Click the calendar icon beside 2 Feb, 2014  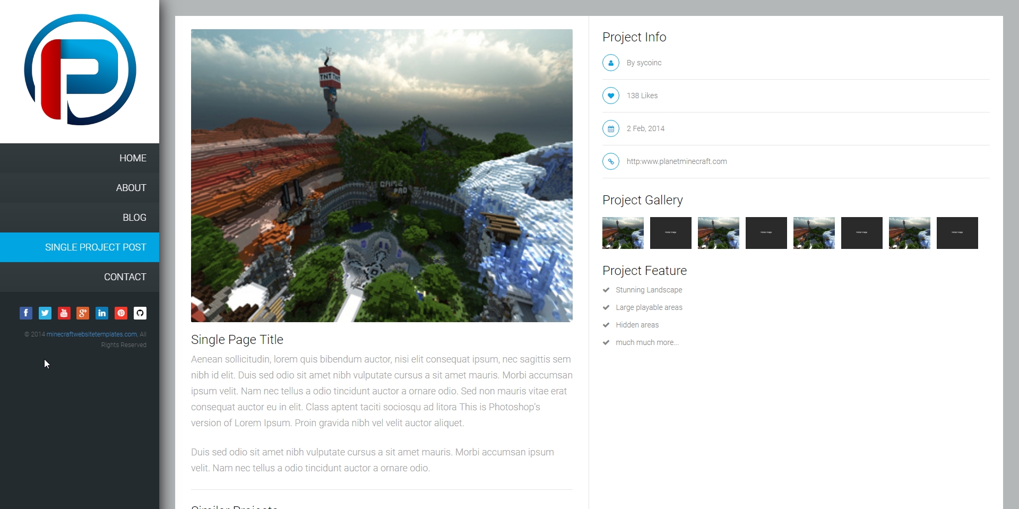pyautogui.click(x=611, y=128)
